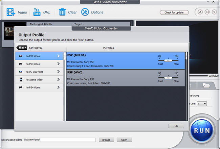The height and width of the screenshot is (149, 220).
Task: Open Options via the wrench icon
Action: [85, 12]
